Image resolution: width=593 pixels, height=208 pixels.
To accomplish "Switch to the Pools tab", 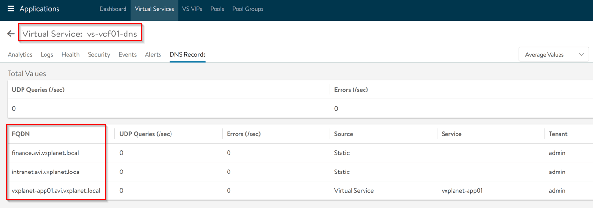I will pyautogui.click(x=217, y=9).
